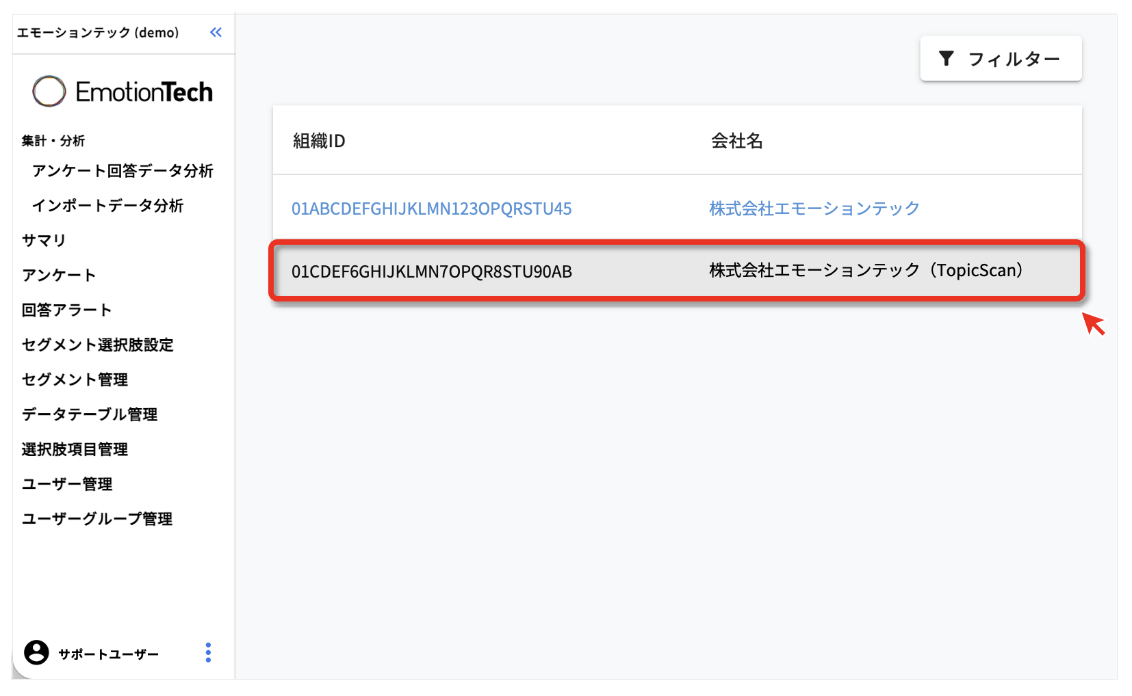Select ユーザーグループ管理 menu item
Screen dimensions: 1132x696
[97, 520]
